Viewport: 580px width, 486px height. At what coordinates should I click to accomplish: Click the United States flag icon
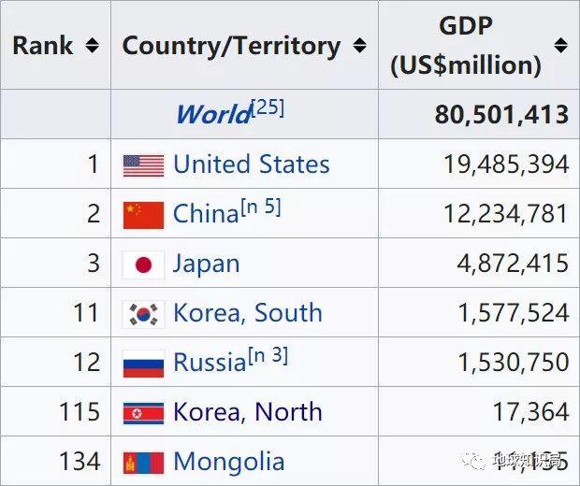pos(143,166)
